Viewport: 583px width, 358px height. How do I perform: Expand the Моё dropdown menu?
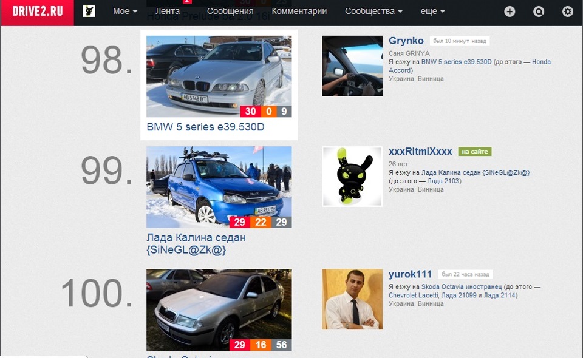click(x=125, y=11)
